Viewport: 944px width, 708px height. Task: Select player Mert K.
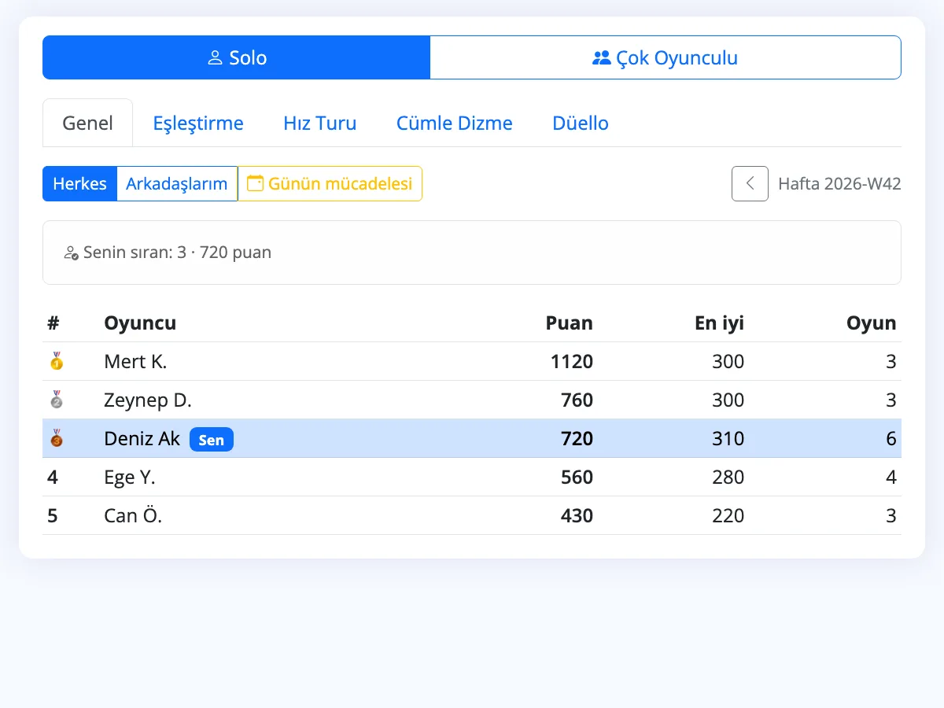(135, 361)
